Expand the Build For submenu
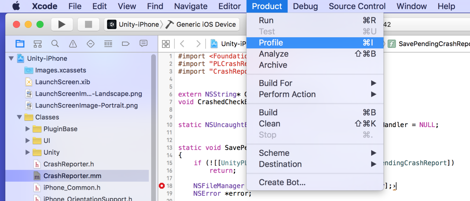The width and height of the screenshot is (470, 201). (315, 83)
